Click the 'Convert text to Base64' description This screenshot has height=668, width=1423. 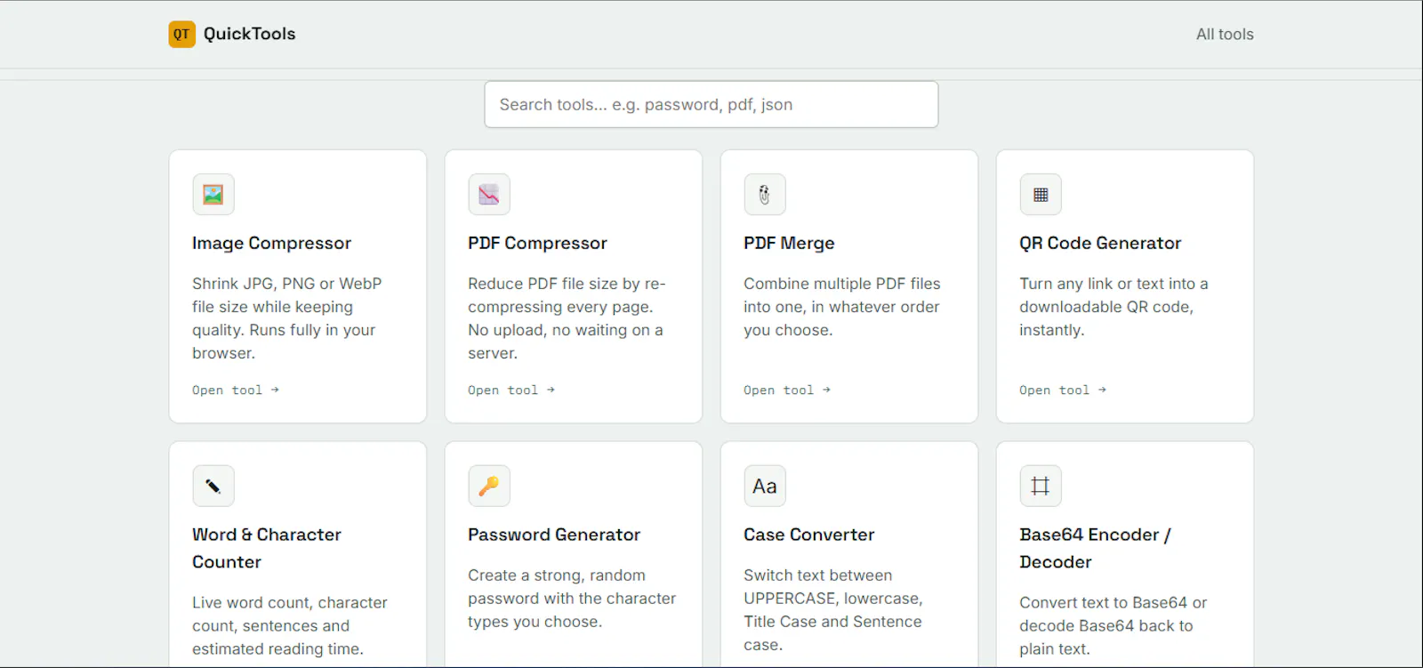(x=1113, y=626)
